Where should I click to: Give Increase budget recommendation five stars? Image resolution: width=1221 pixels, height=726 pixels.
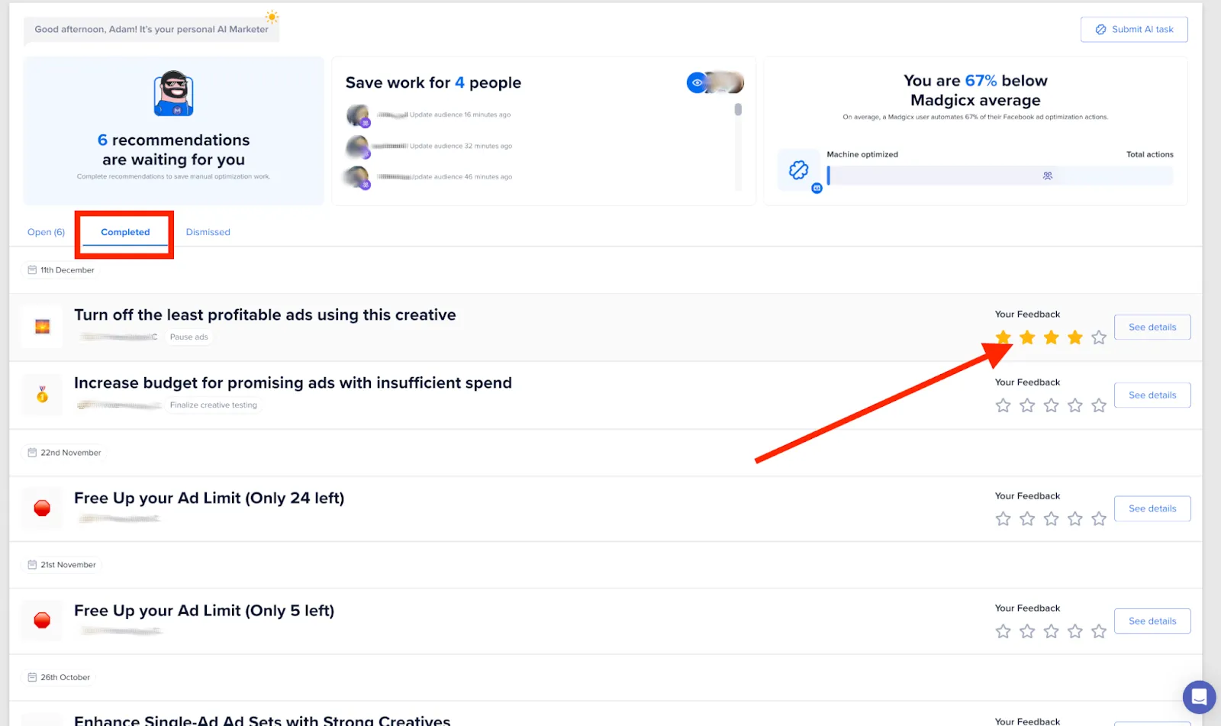[x=1099, y=405]
